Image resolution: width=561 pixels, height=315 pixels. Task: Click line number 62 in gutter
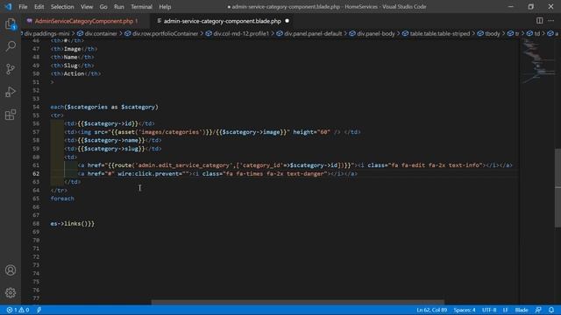point(36,173)
